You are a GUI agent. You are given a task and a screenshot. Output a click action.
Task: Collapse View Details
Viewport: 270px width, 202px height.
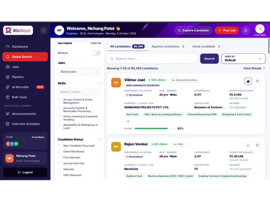pyautogui.click(x=254, y=68)
